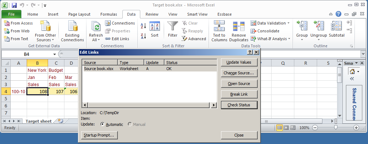
Task: Select Target sheet tab
Action: [38, 121]
